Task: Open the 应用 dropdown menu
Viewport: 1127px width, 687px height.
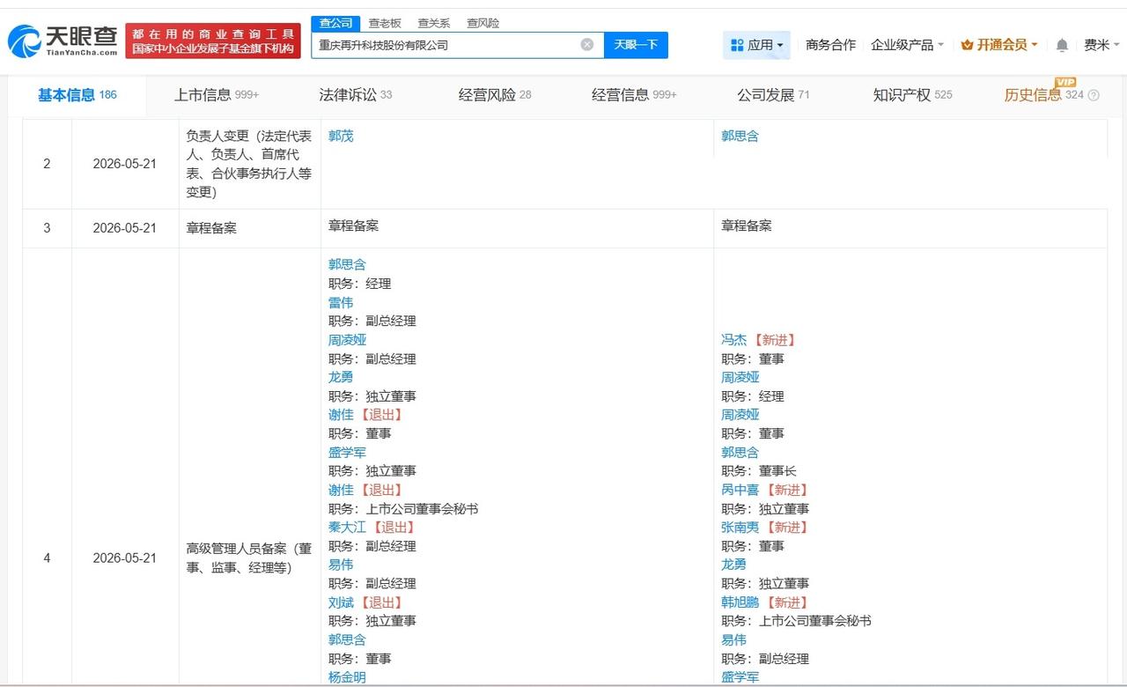Action: click(x=757, y=45)
